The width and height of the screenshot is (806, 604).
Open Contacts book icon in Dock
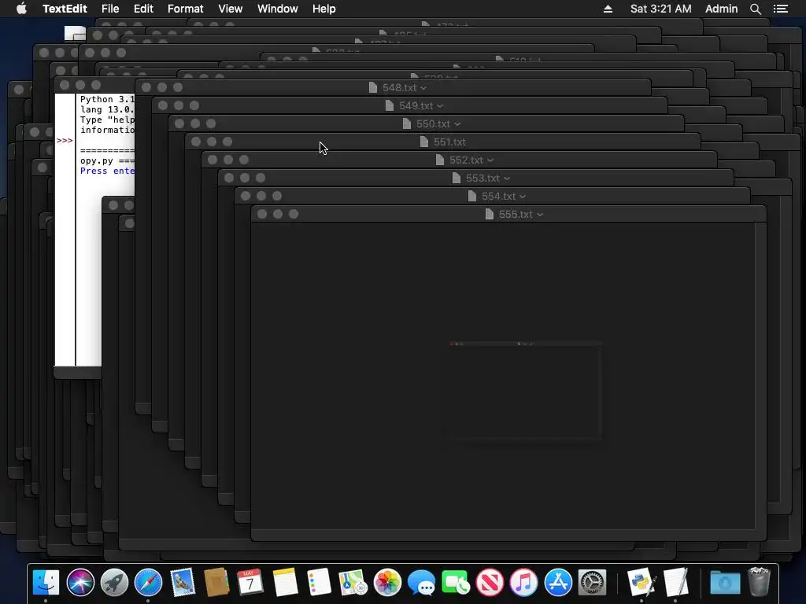coord(216,583)
